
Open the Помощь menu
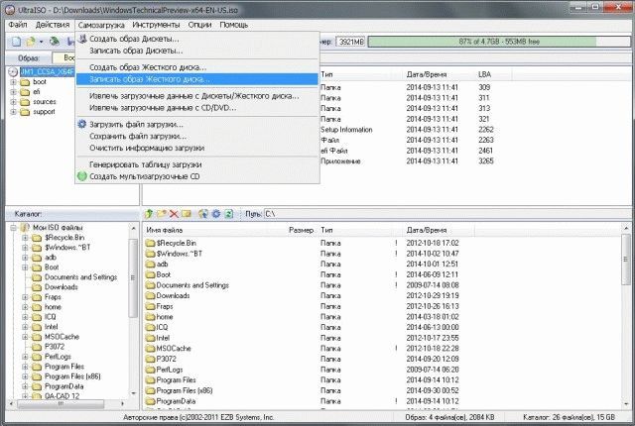pos(234,25)
